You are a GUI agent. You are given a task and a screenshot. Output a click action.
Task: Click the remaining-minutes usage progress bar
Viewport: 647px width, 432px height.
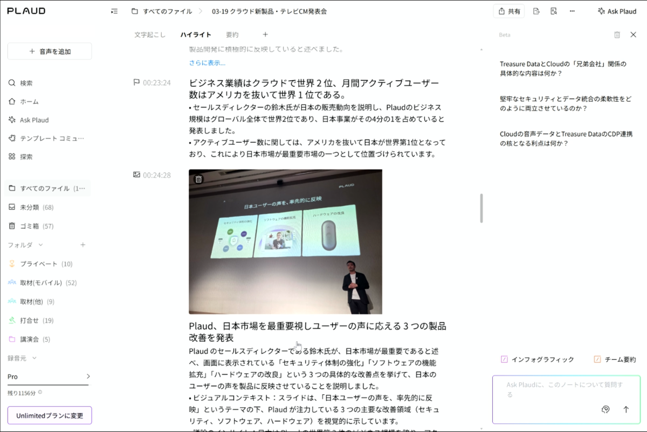tap(48, 385)
